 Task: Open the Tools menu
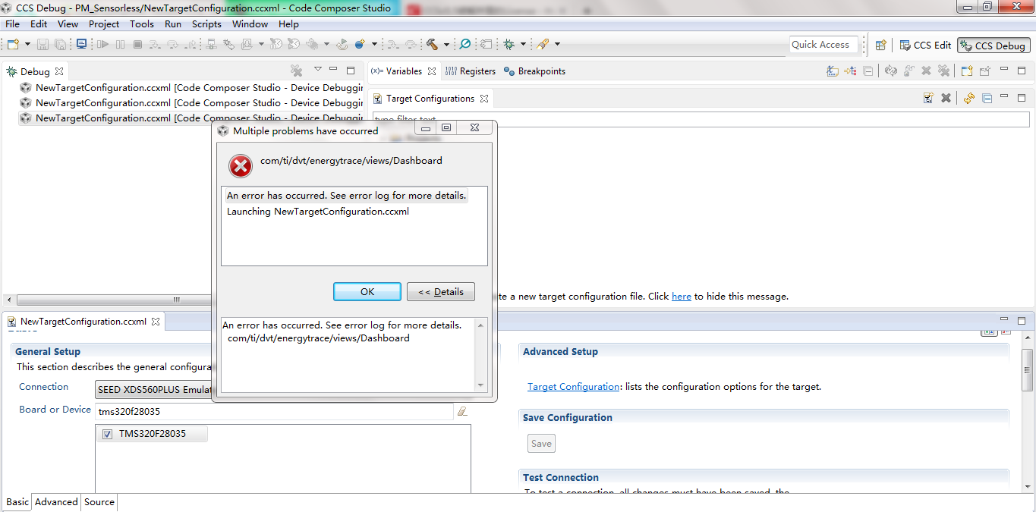tap(142, 24)
